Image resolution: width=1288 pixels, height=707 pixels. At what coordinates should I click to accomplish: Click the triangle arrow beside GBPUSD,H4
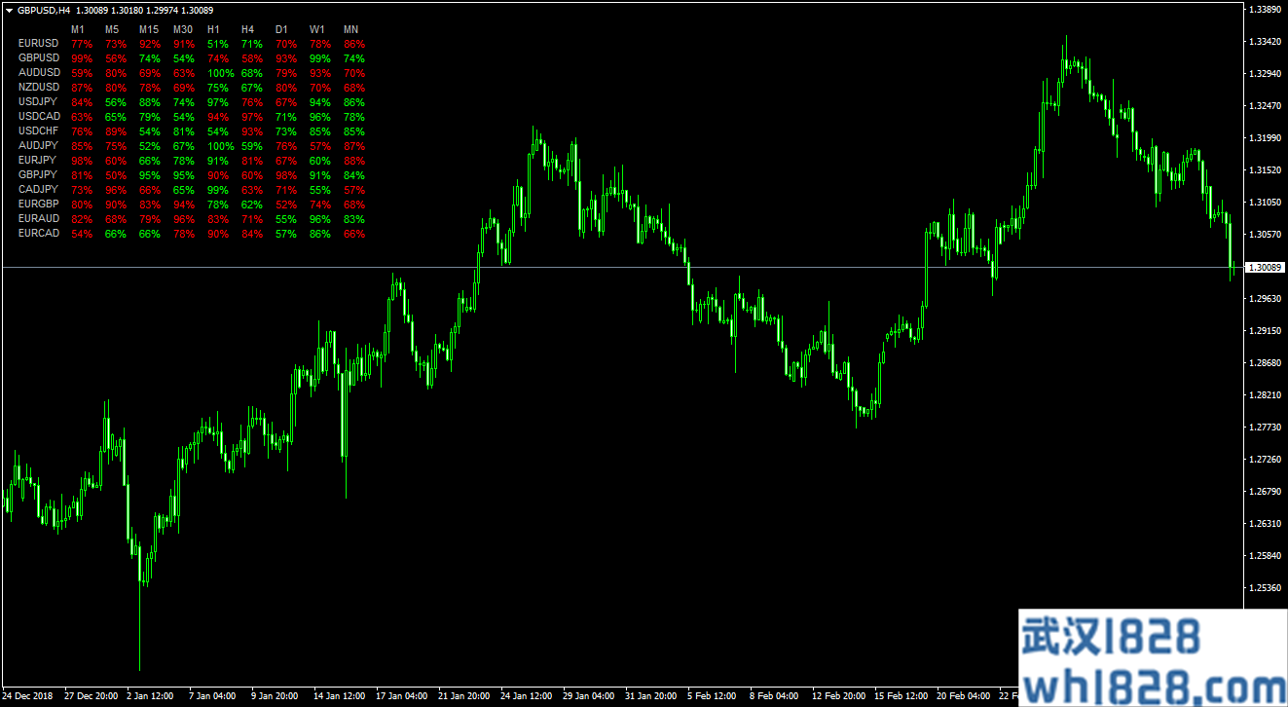pyautogui.click(x=9, y=10)
